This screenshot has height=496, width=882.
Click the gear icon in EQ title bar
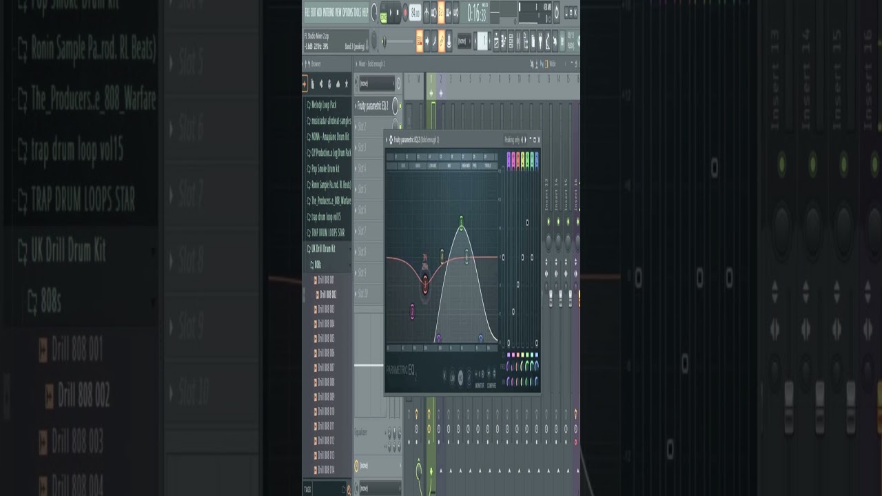point(391,140)
